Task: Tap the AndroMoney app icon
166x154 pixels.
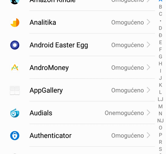Action: (15, 68)
